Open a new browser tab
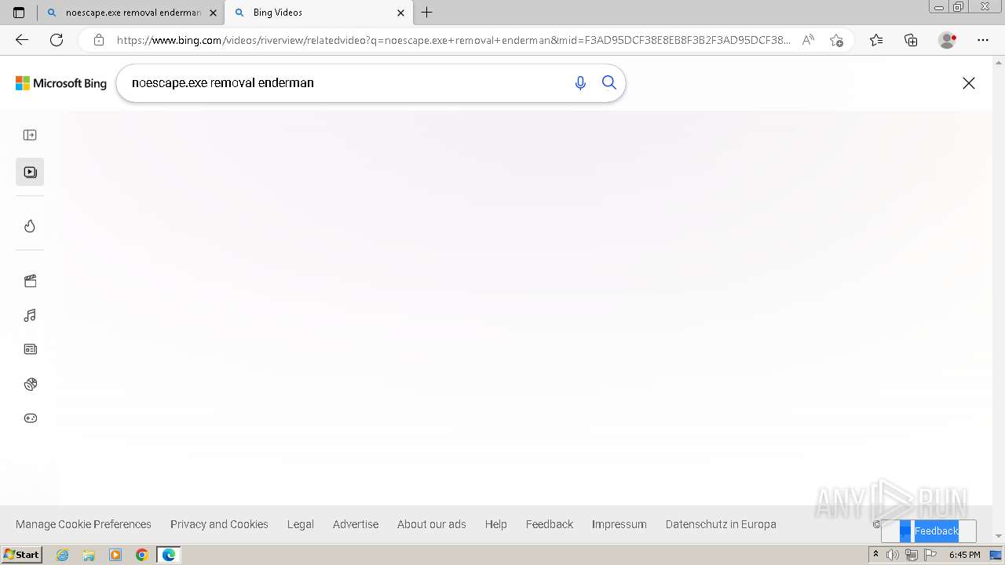 (x=427, y=13)
